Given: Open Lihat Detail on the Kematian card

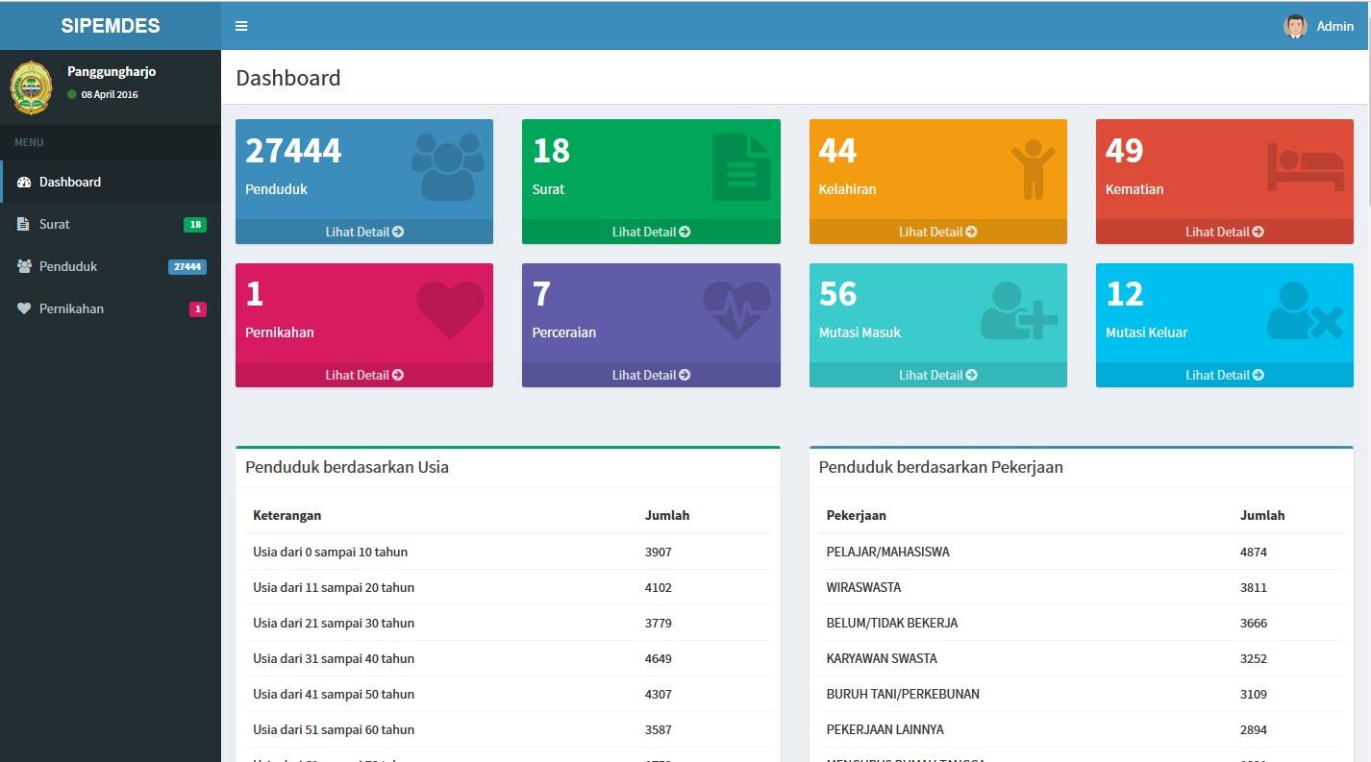Looking at the screenshot, I should (x=1225, y=232).
